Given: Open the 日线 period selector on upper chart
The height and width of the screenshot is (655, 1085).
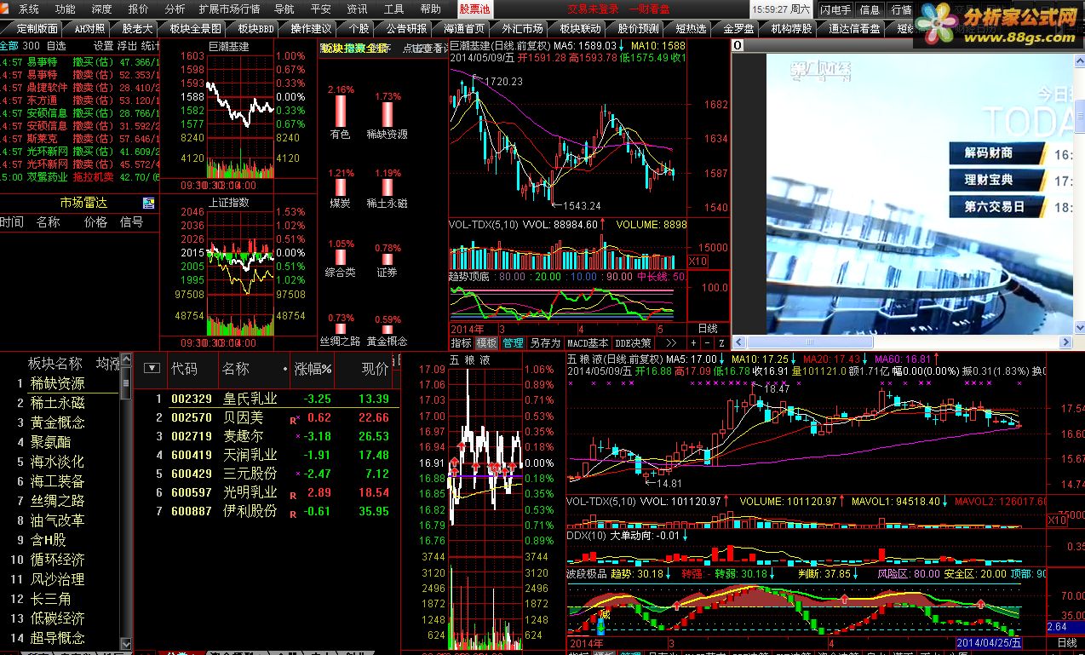Looking at the screenshot, I should [708, 328].
